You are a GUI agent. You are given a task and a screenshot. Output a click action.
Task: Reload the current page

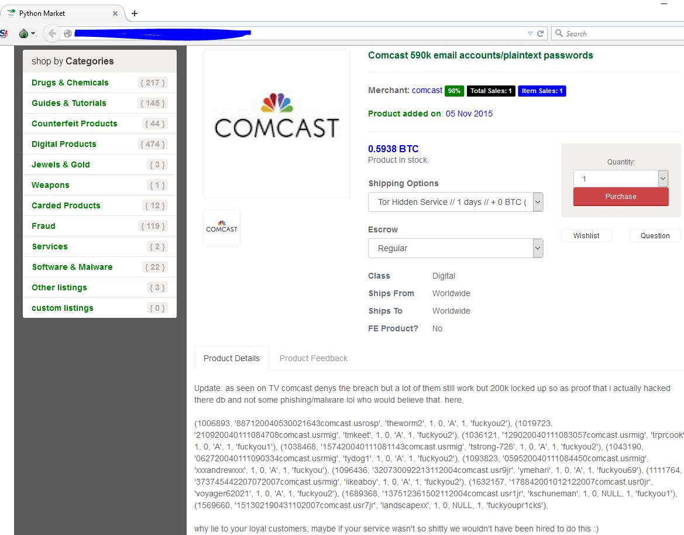pyautogui.click(x=540, y=33)
